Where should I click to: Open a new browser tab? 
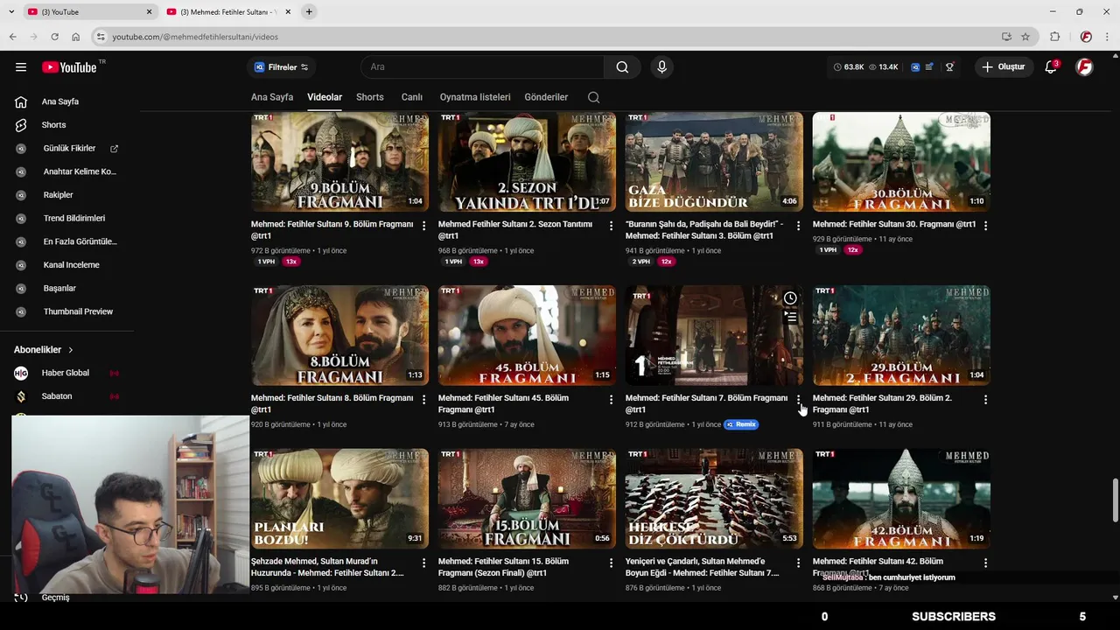pyautogui.click(x=309, y=11)
